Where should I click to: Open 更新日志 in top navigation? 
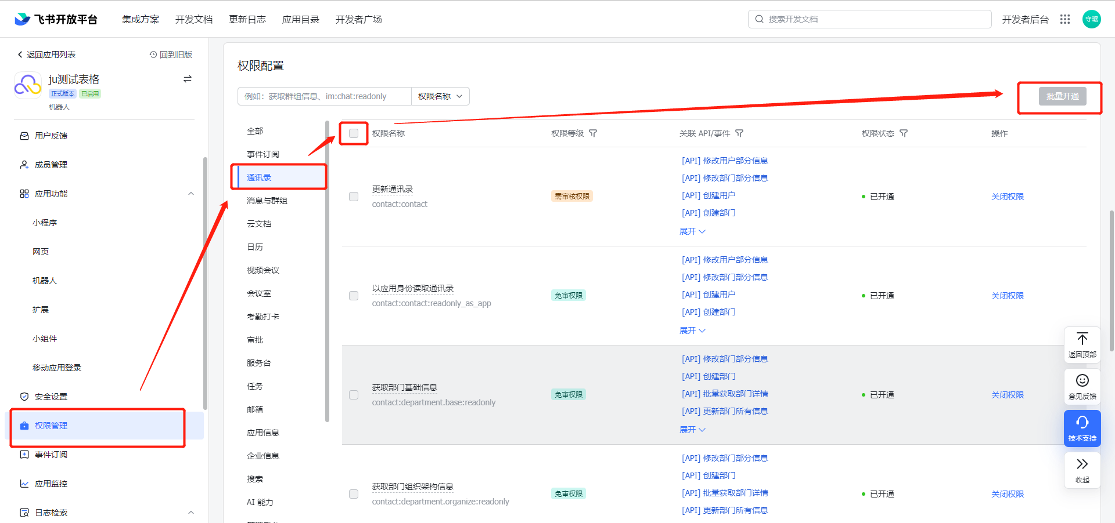pyautogui.click(x=247, y=19)
